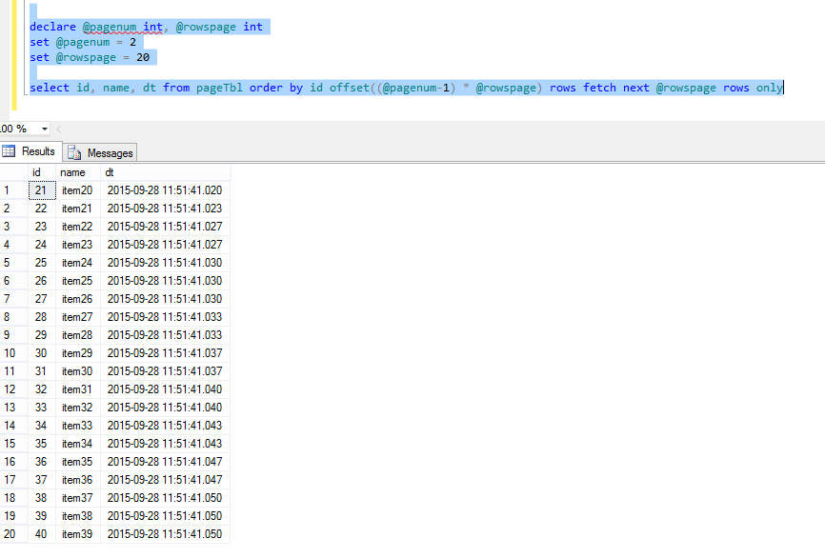825x558 pixels.
Task: Select row header number 1 in results
Action: (10, 189)
